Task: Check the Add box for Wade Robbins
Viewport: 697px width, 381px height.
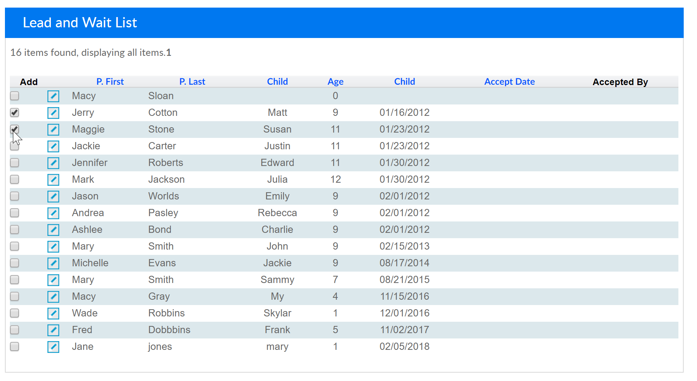Action: tap(14, 313)
